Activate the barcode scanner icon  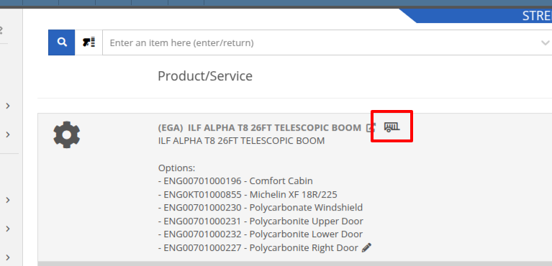pos(89,42)
